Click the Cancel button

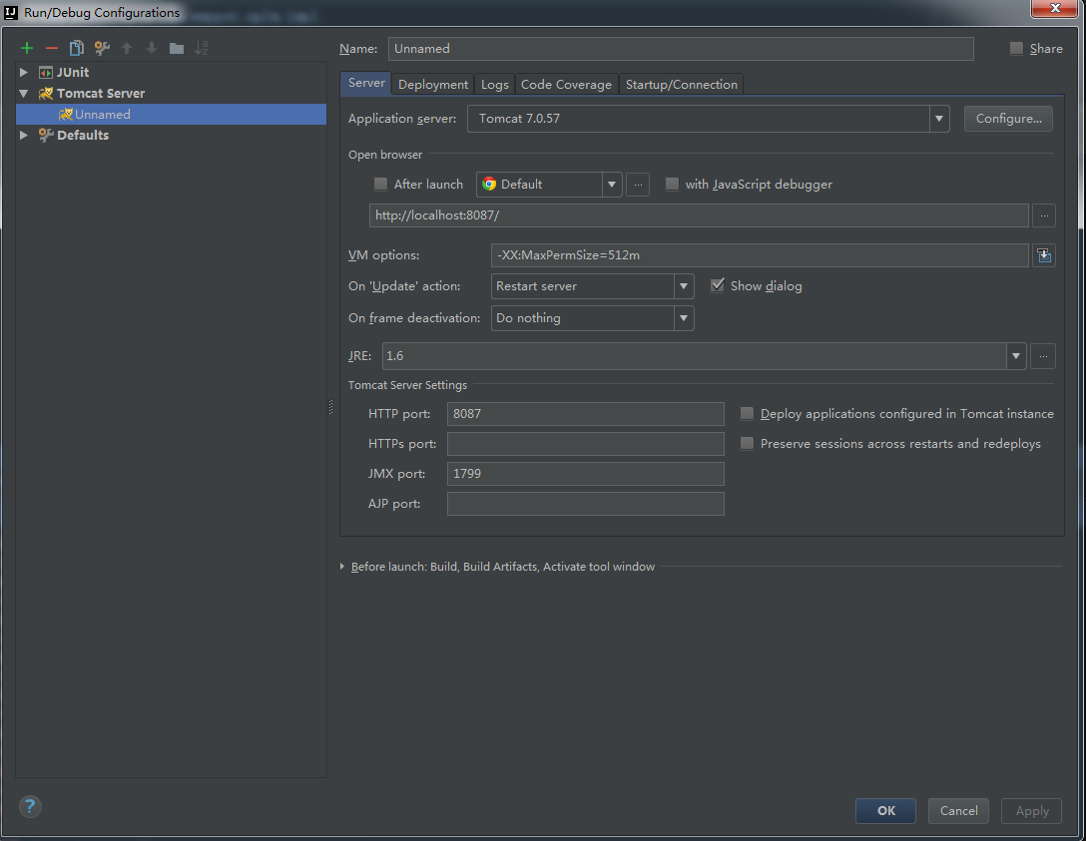[958, 810]
